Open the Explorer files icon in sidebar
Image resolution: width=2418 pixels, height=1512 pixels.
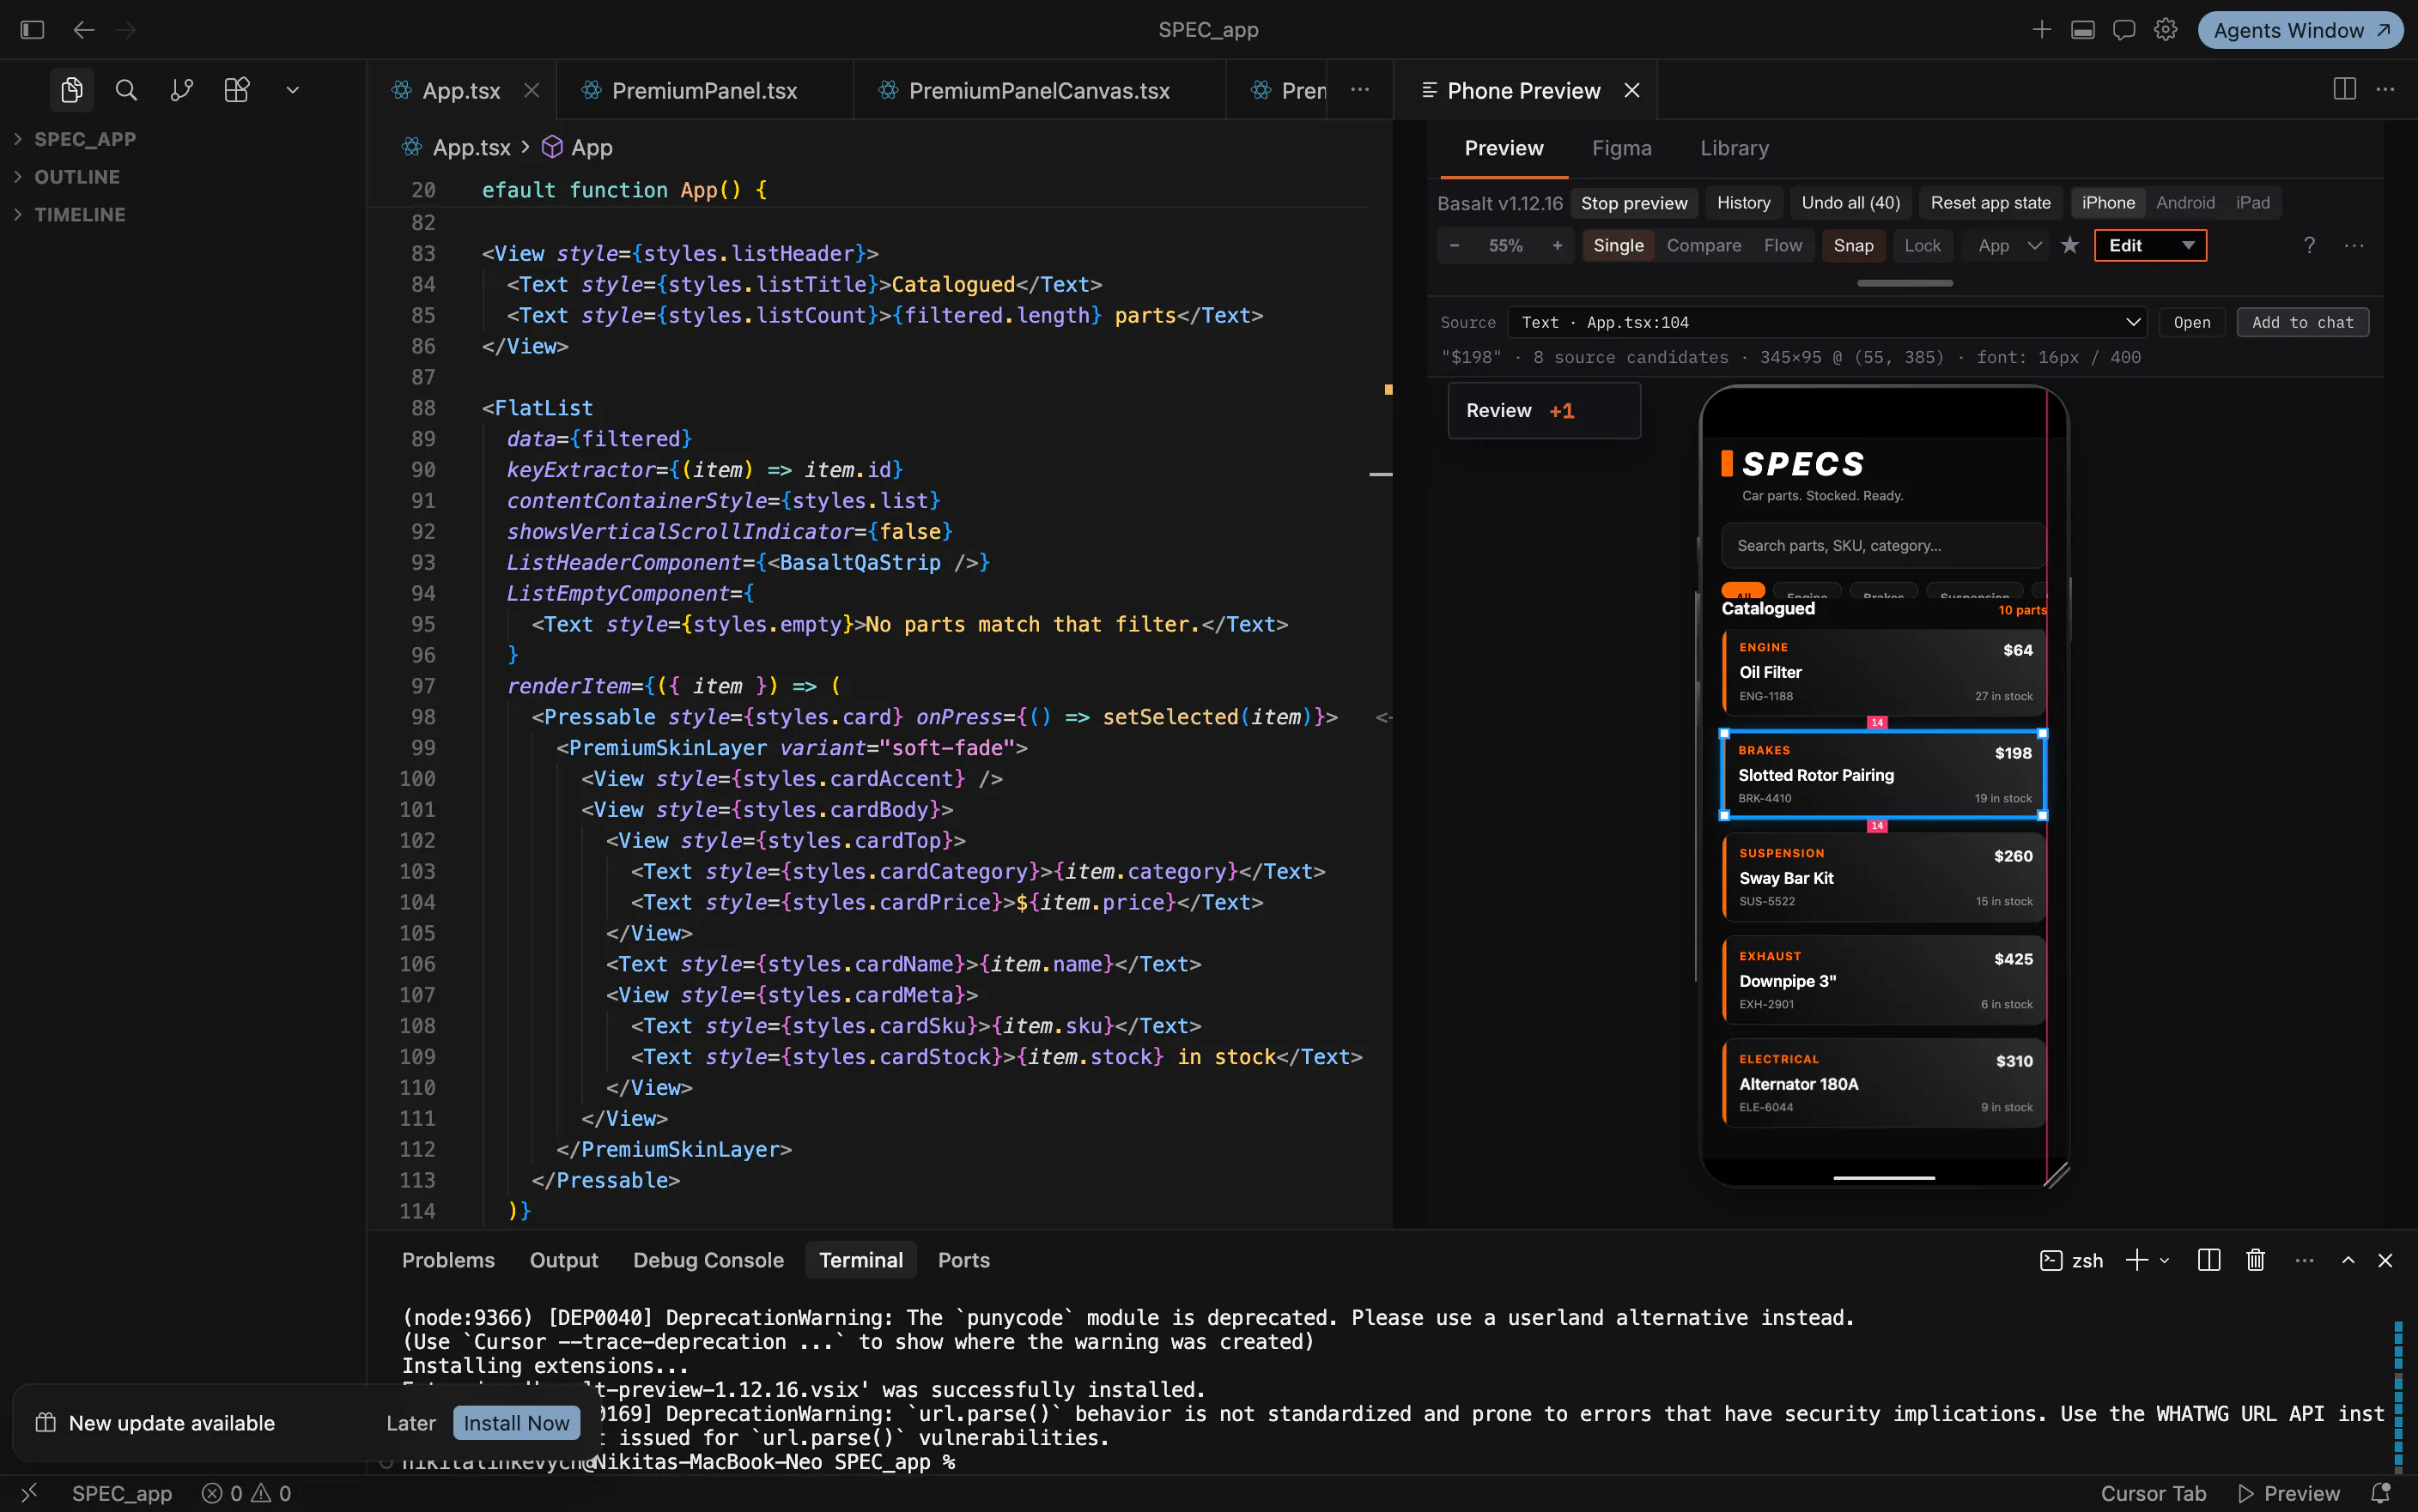pos(72,90)
